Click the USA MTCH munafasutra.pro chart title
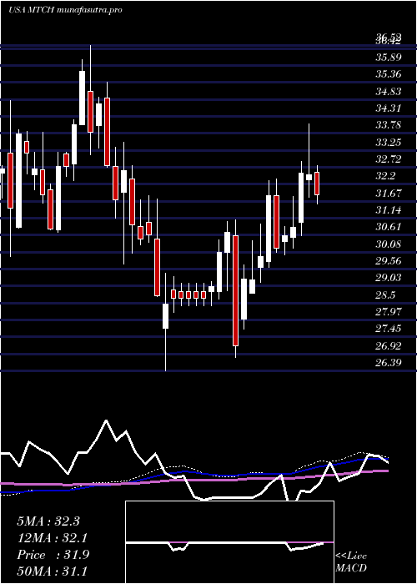The width and height of the screenshot is (417, 584). point(65,10)
